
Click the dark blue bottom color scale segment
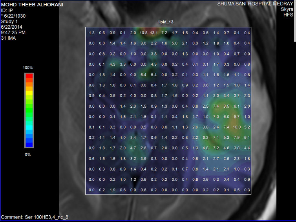point(29,144)
